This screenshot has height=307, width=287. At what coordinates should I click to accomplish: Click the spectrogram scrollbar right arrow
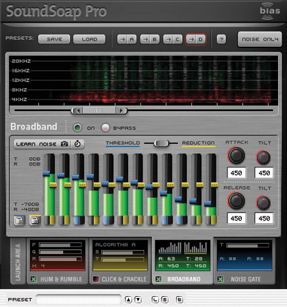[121, 111]
